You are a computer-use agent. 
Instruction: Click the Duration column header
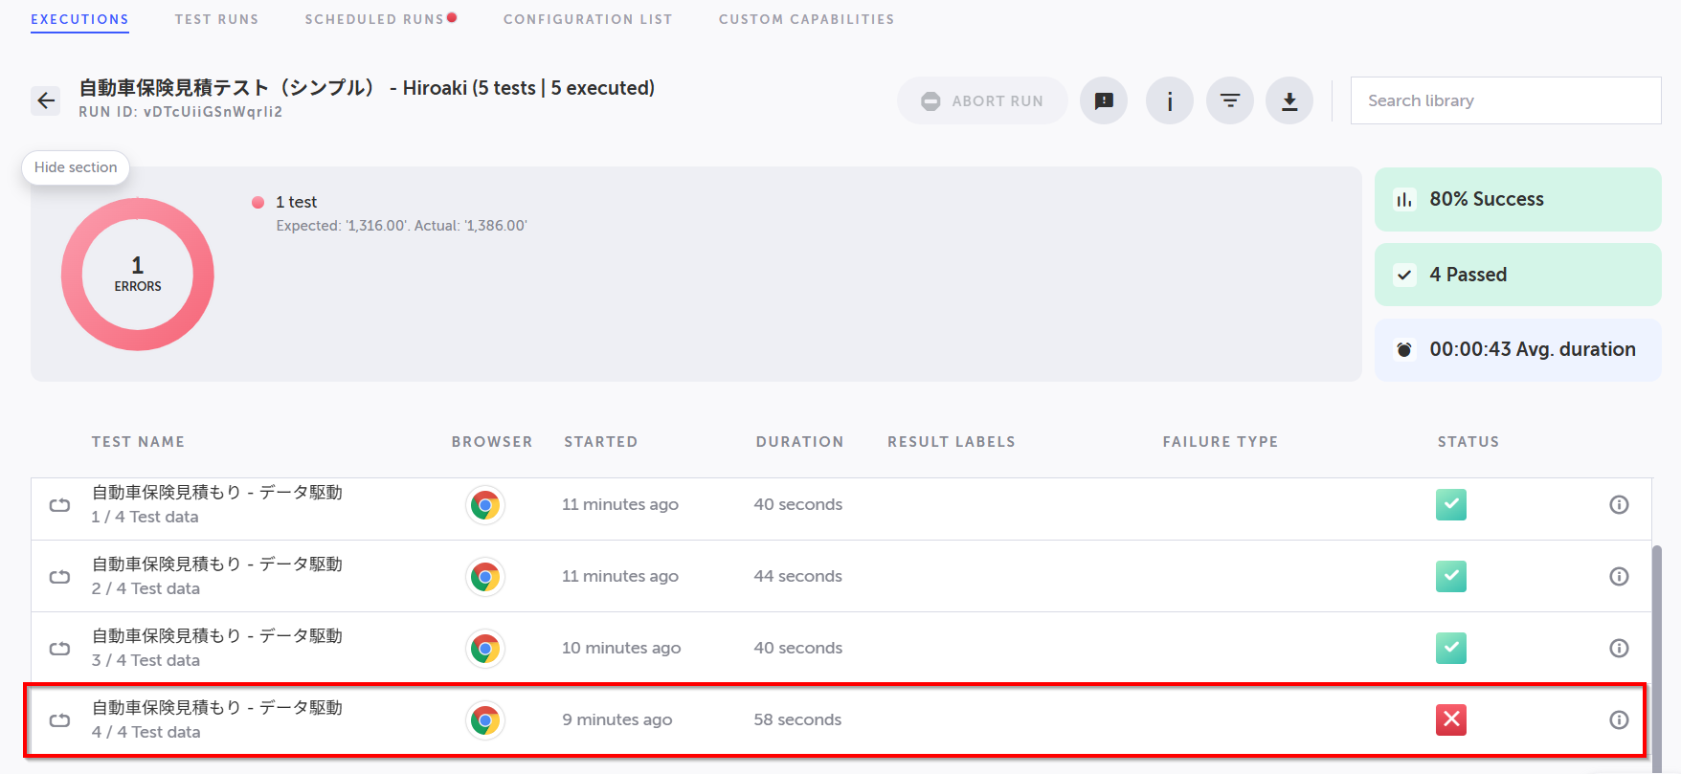pos(799,442)
